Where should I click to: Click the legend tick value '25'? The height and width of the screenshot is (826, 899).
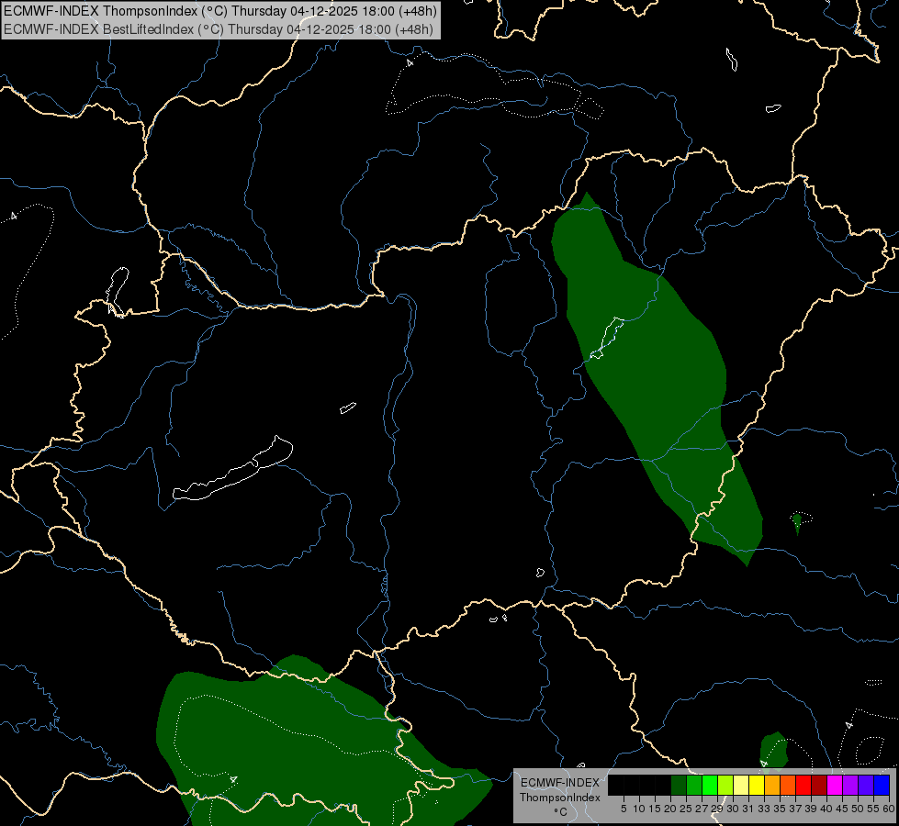686,809
